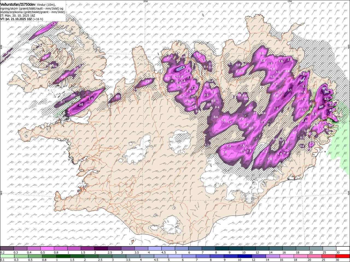Pick the dark green rain swatch at 1
The width and height of the screenshot is (350, 262).
[63, 256]
